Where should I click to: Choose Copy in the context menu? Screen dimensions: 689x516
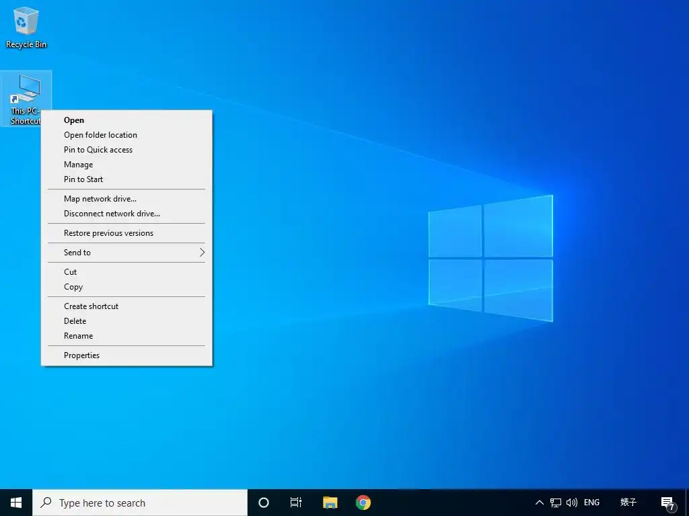click(126, 287)
